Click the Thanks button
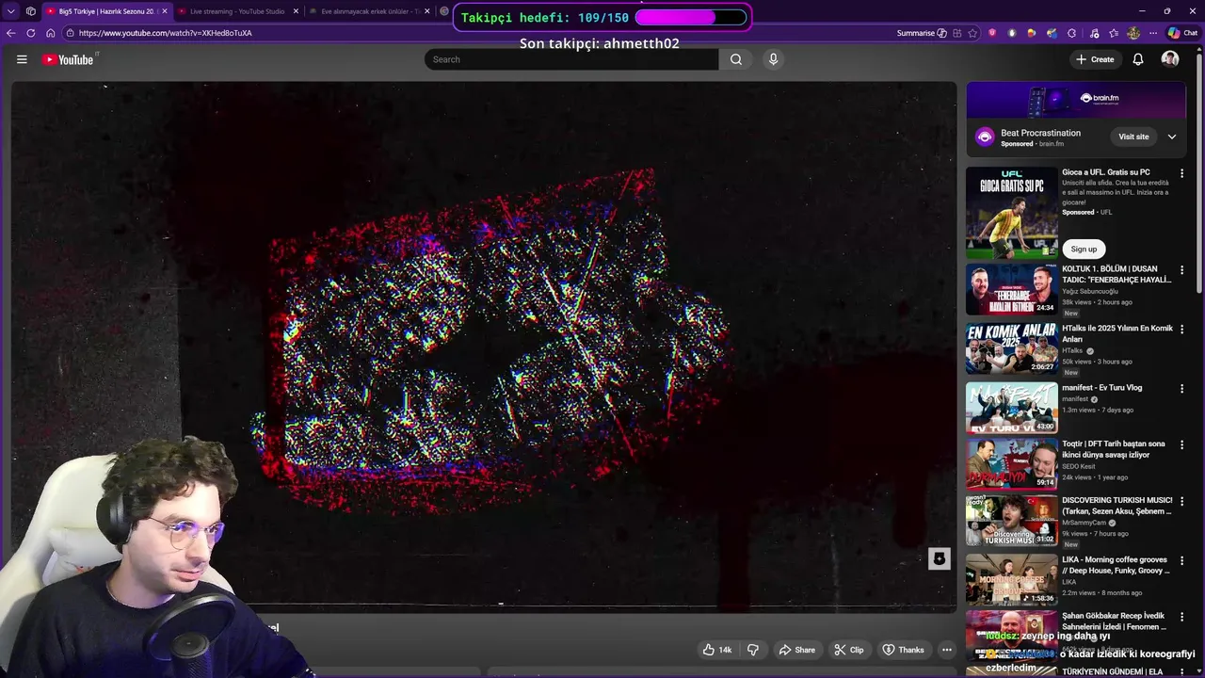1205x678 pixels. pyautogui.click(x=903, y=650)
